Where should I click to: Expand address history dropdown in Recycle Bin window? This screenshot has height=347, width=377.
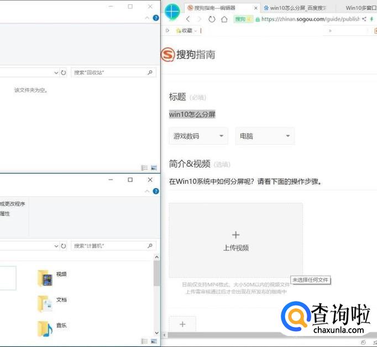pos(56,72)
